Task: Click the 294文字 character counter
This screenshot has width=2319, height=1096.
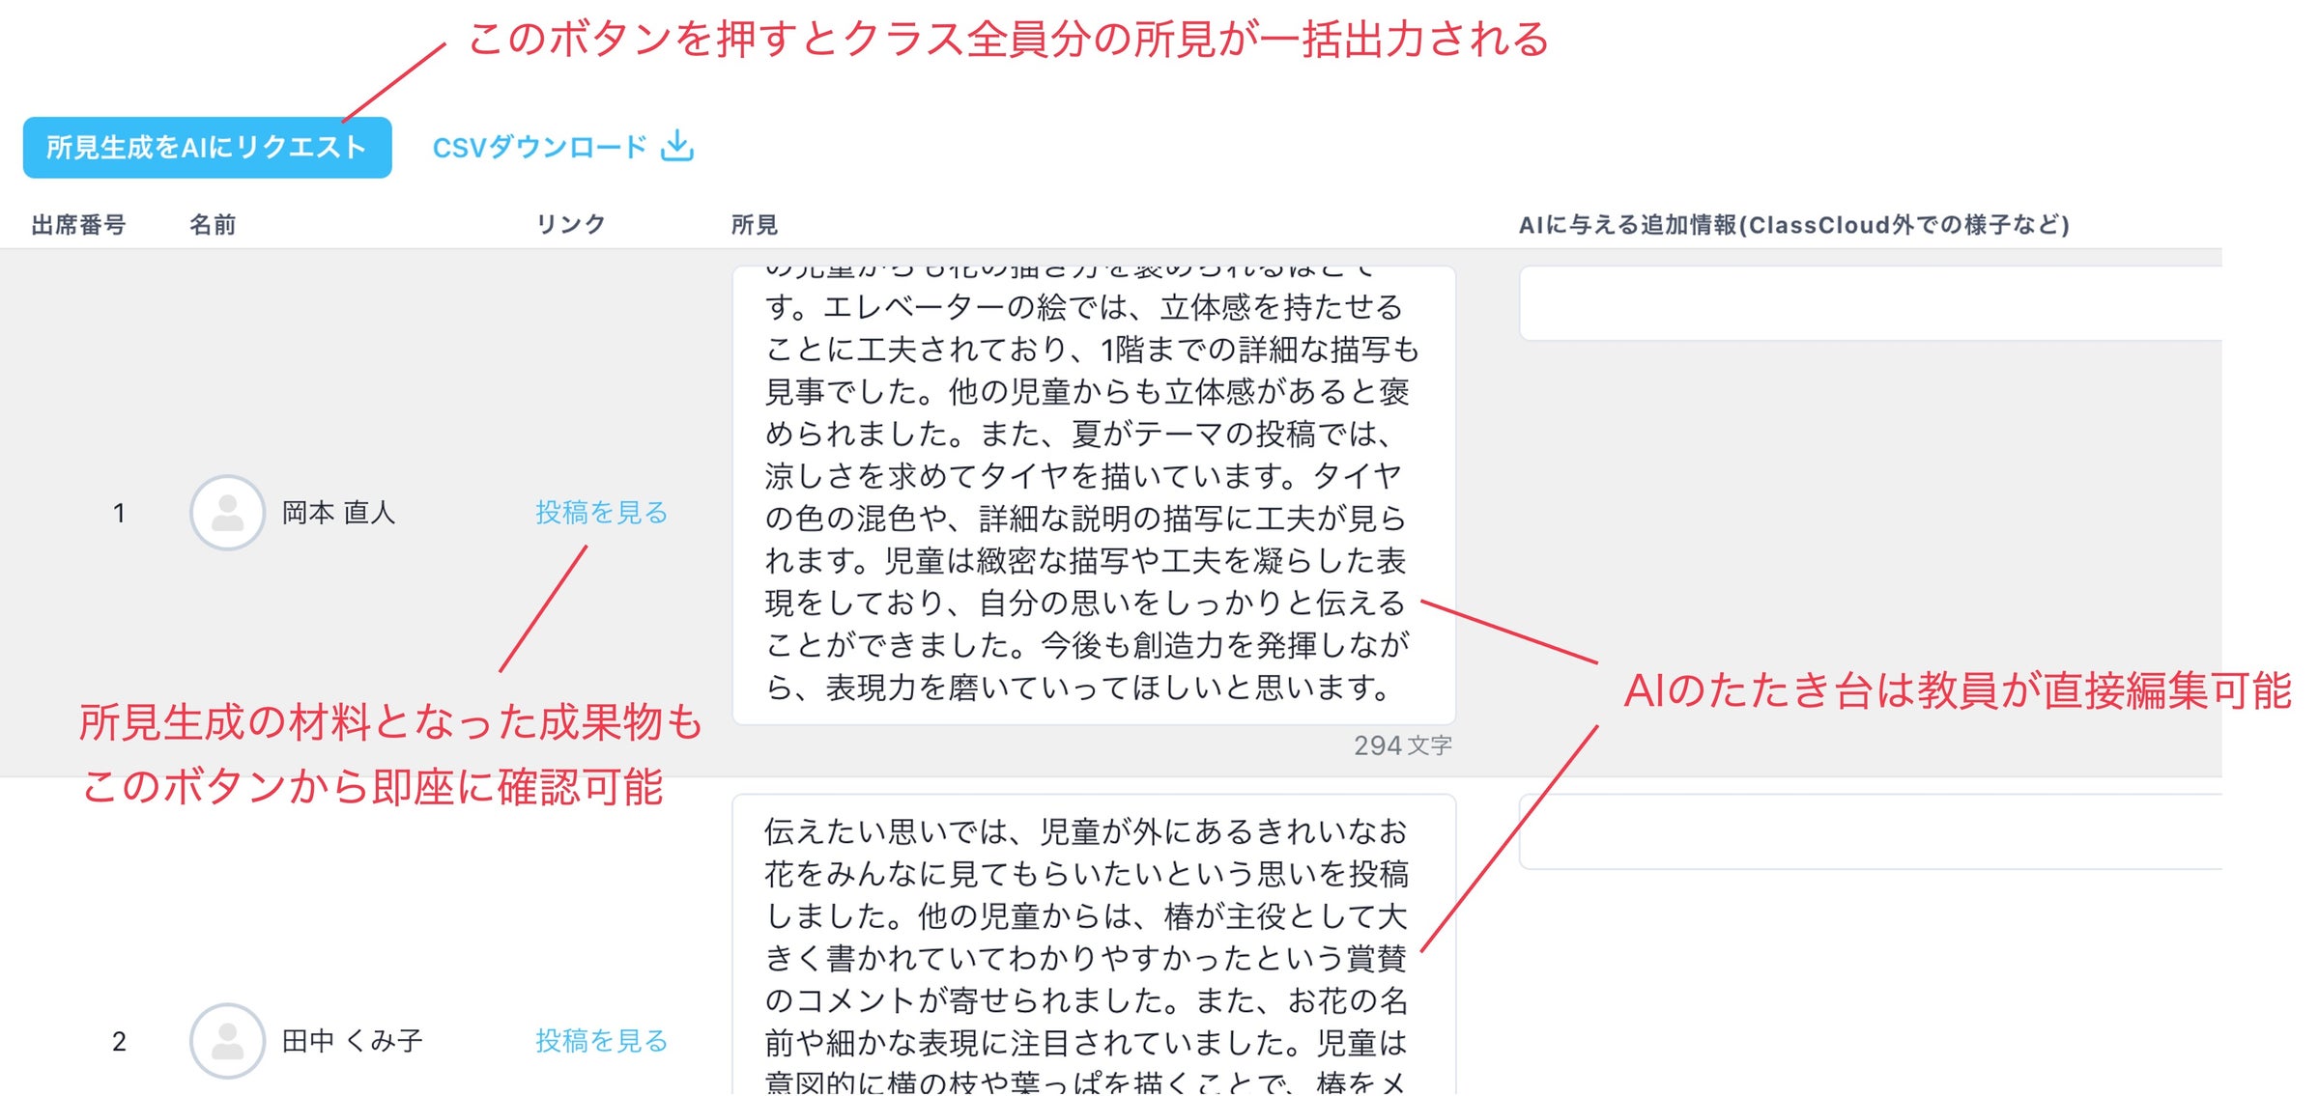Action: coord(1403,745)
